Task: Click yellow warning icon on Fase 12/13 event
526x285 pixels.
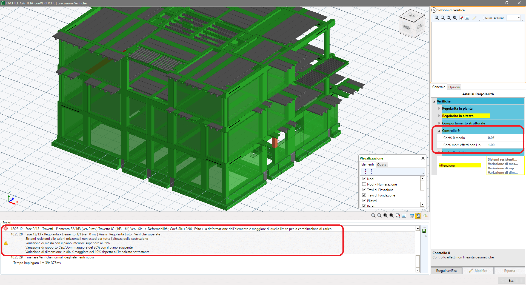Action: coord(6,243)
